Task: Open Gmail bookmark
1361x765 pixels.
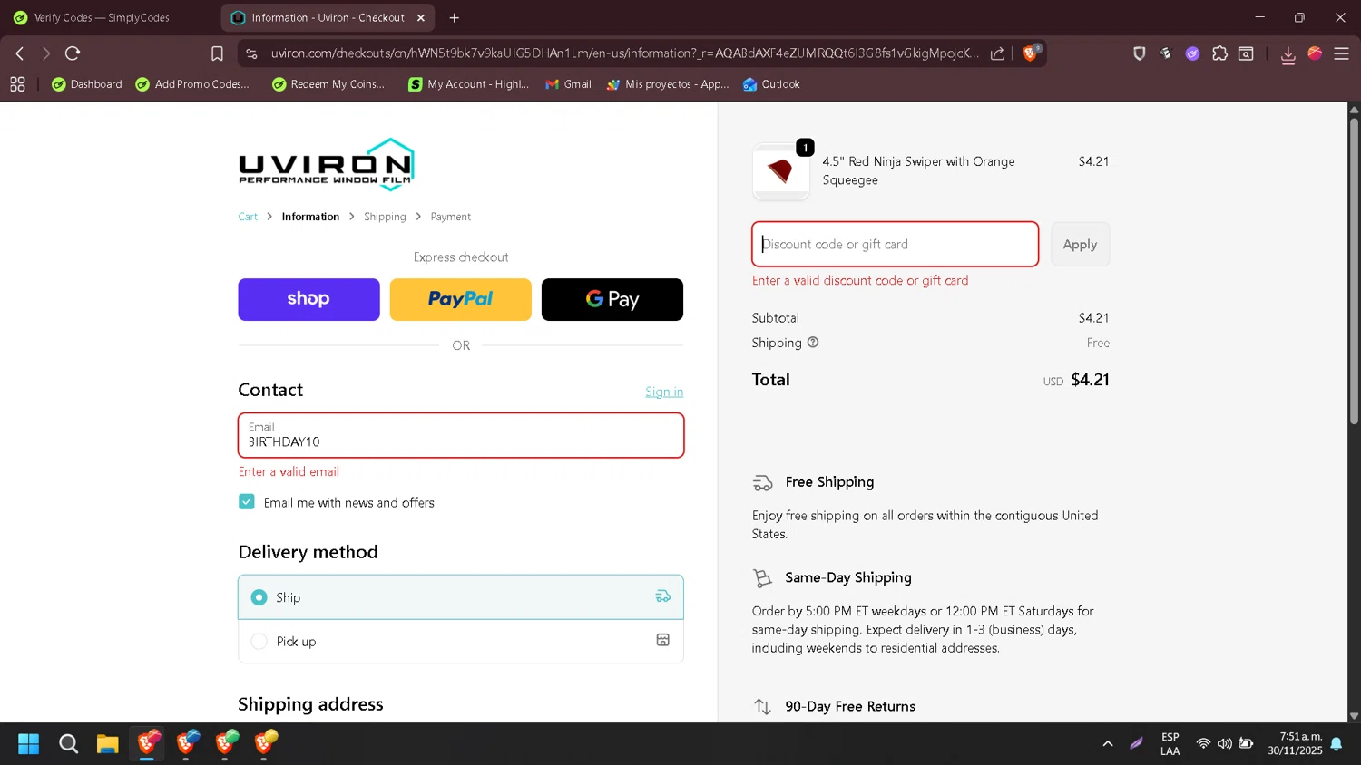Action: pos(568,84)
